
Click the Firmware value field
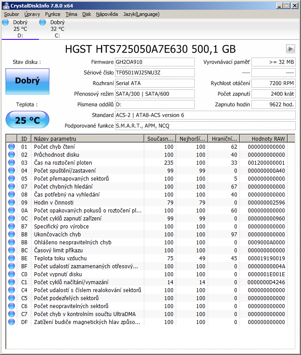[154, 62]
